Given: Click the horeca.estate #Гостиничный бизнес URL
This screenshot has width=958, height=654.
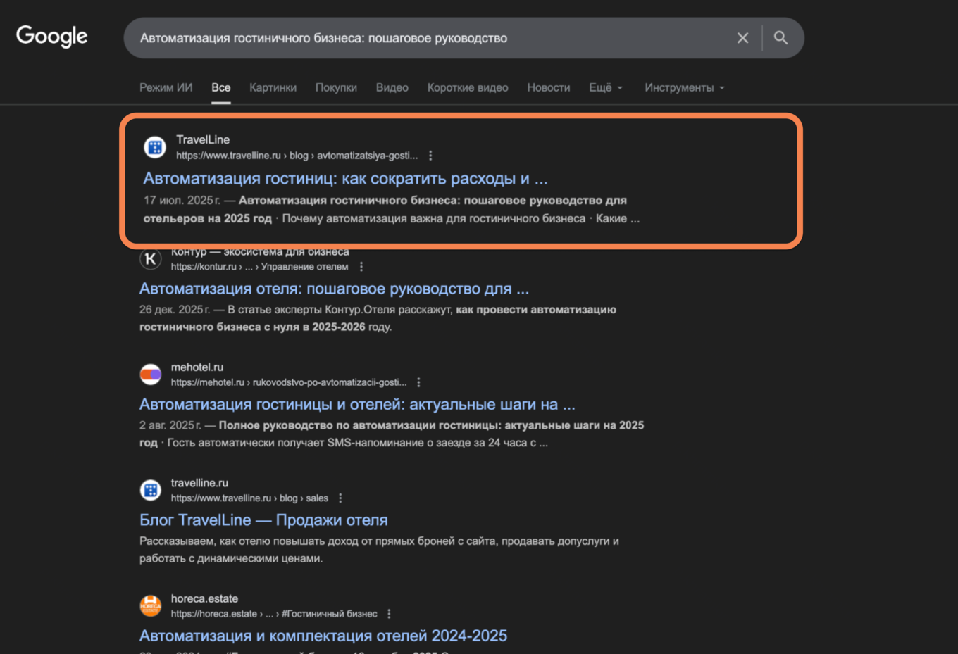Looking at the screenshot, I should coord(274,614).
